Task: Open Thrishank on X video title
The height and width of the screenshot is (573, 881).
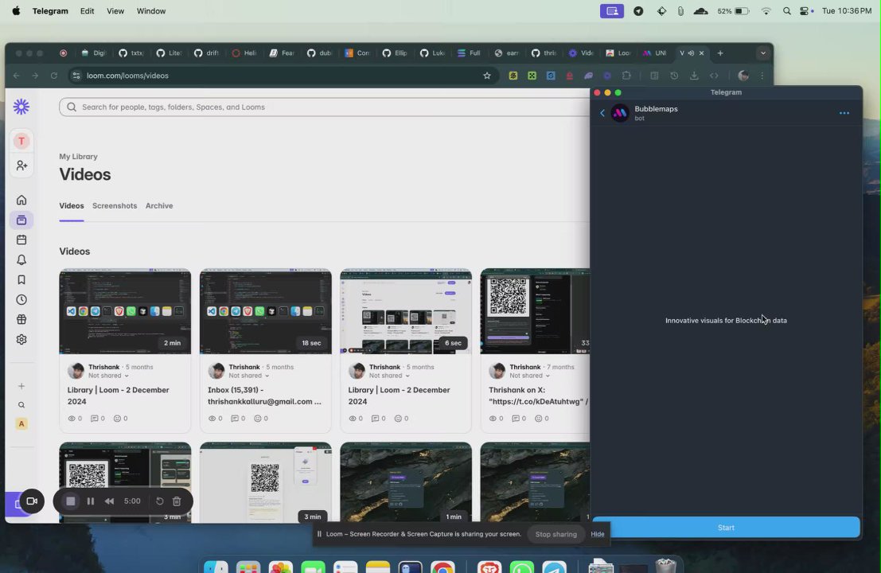Action: [538, 396]
